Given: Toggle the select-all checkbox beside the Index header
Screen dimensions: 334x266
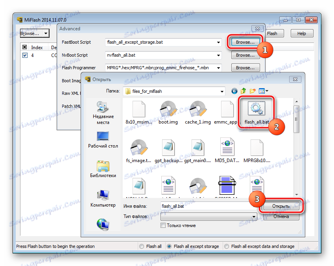Looking at the screenshot, I should (25, 47).
